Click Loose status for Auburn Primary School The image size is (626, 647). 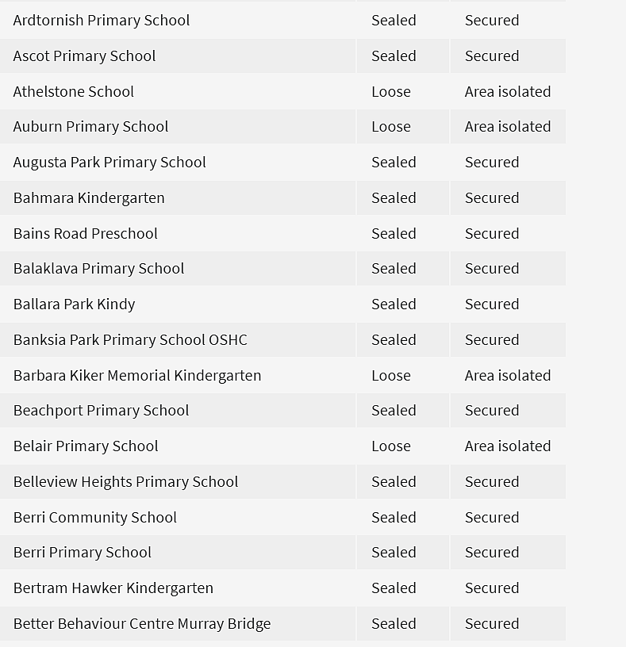pos(391,127)
